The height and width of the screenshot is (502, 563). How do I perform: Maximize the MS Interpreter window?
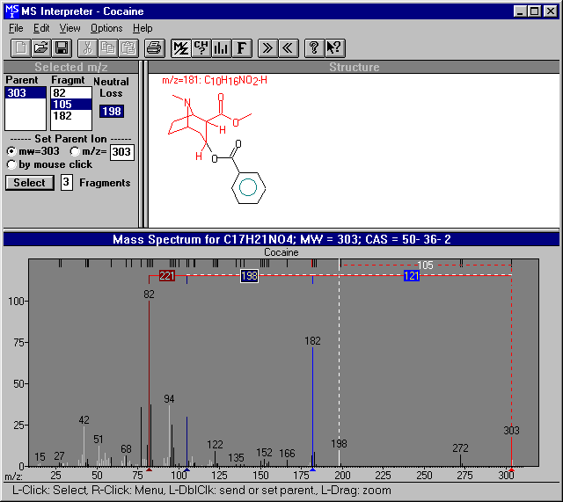(534, 11)
